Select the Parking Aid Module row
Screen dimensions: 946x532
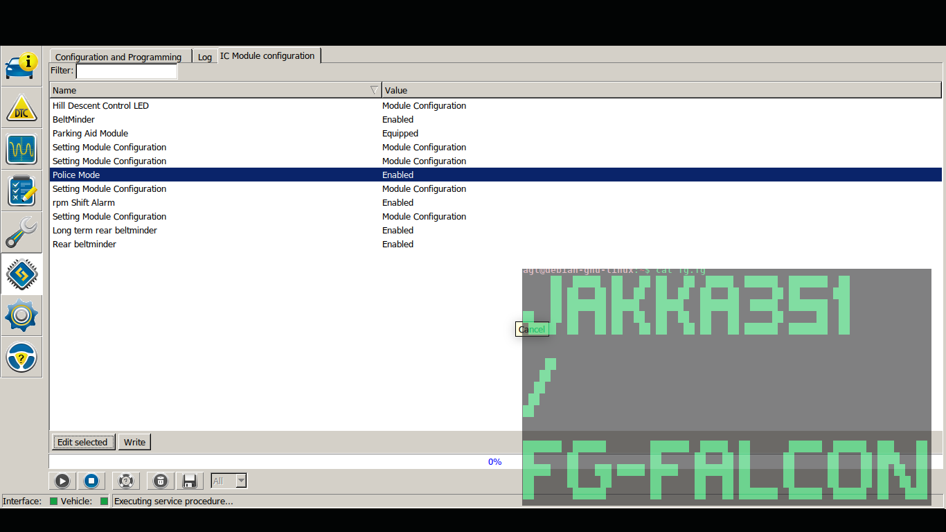[496, 134]
